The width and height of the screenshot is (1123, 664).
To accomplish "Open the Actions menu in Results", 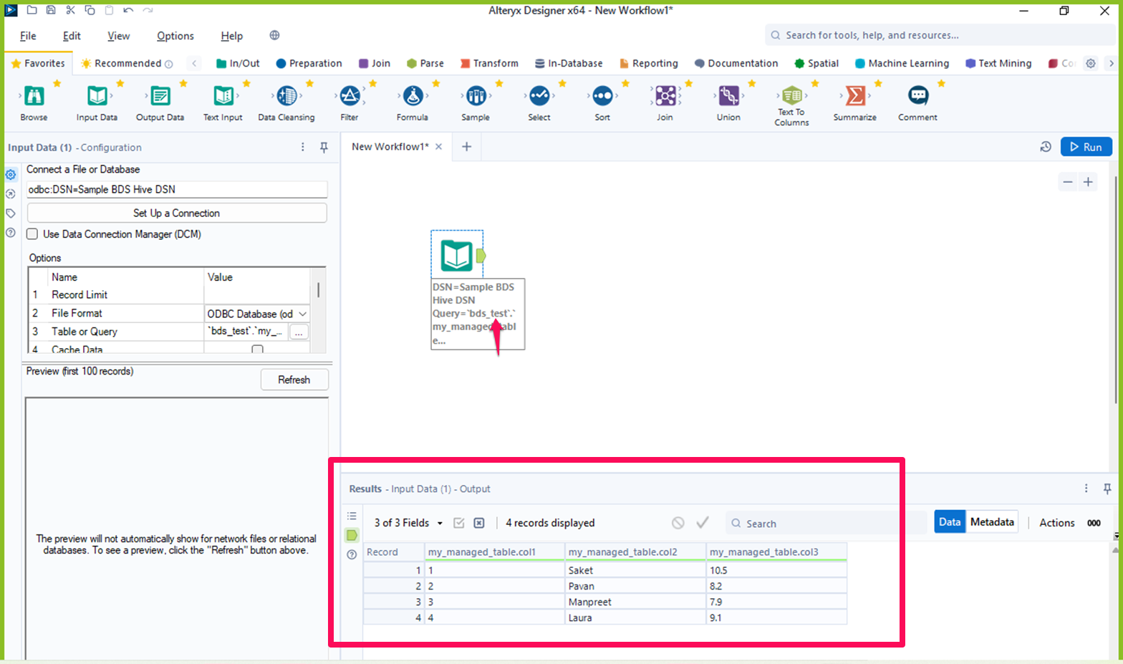I will [1056, 523].
